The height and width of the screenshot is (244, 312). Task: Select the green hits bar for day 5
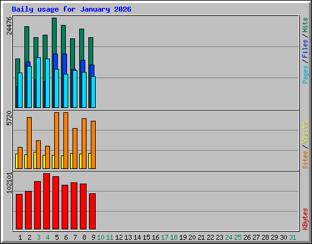(54, 35)
